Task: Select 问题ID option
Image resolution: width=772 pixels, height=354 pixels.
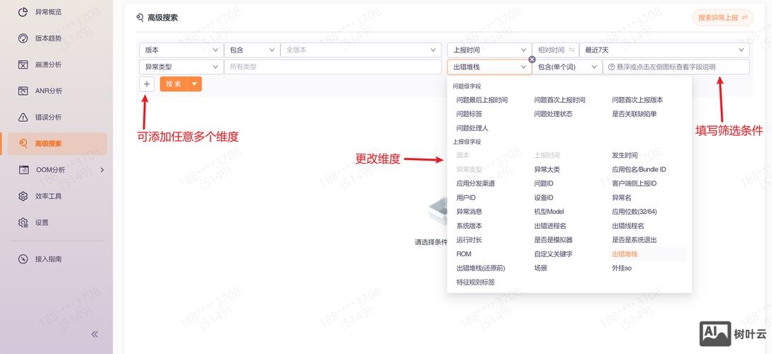Action: click(x=544, y=184)
